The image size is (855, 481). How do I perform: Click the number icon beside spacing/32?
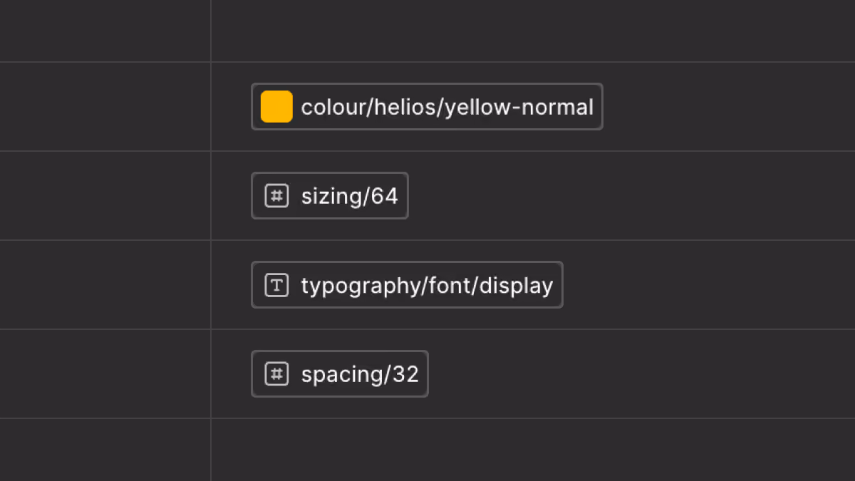click(x=276, y=374)
